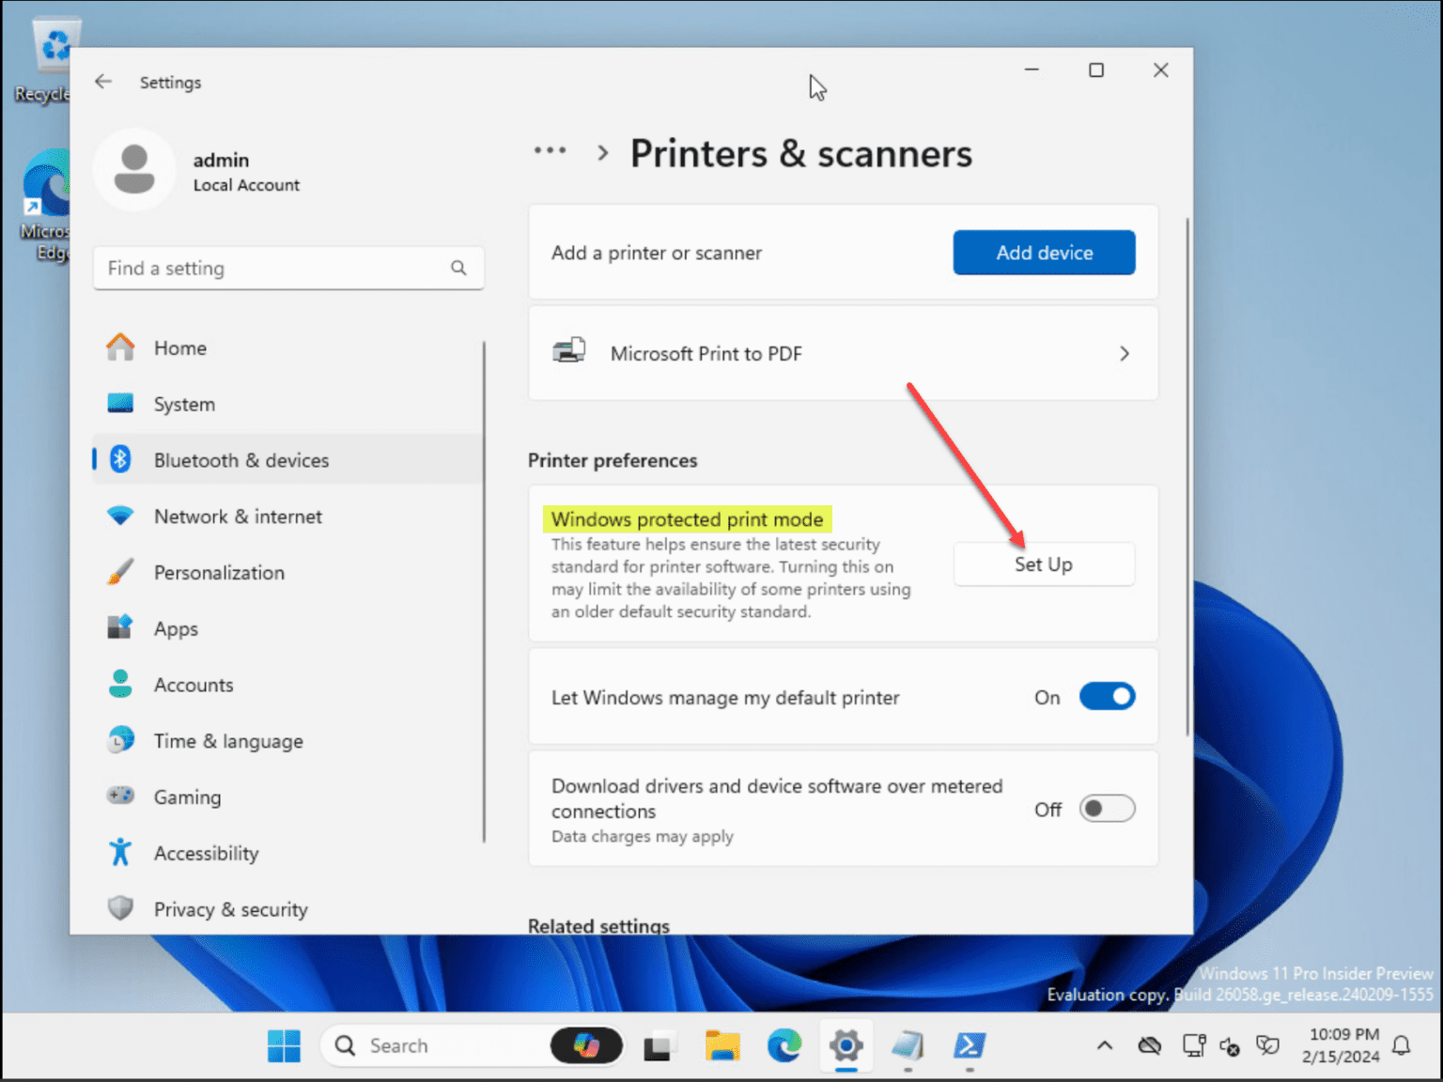Enable driver downloads over metered connections
This screenshot has width=1443, height=1082.
point(1108,809)
